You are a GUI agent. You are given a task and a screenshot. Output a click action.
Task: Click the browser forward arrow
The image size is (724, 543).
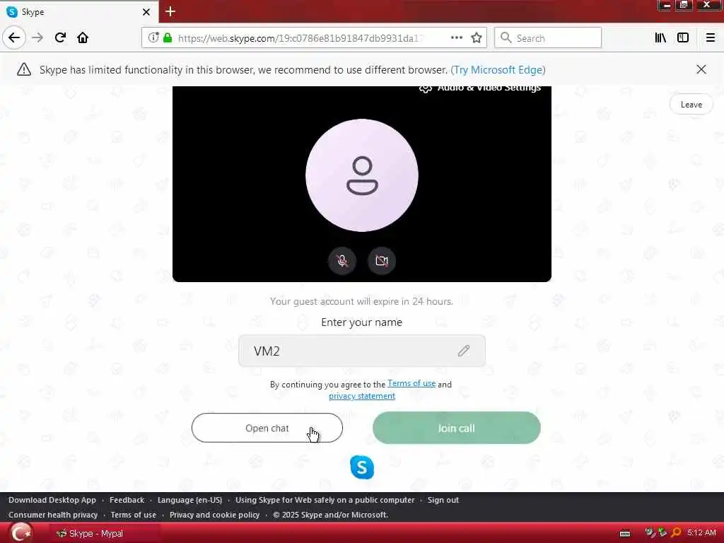[x=37, y=37]
